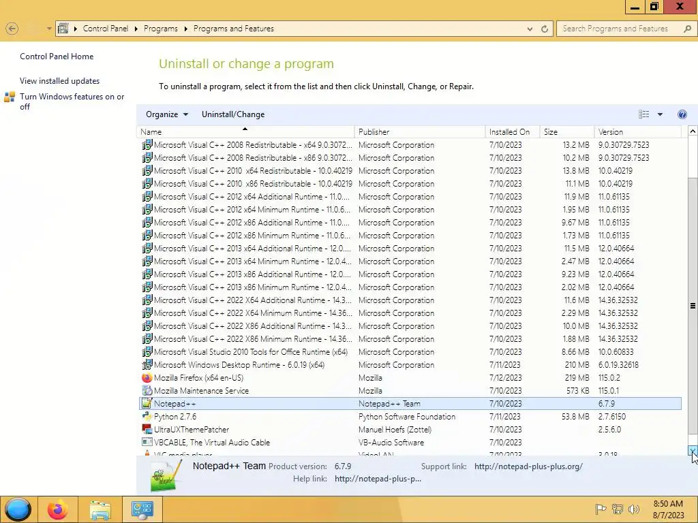Open View installed updates link
Viewport: 698px width, 523px height.
point(60,81)
